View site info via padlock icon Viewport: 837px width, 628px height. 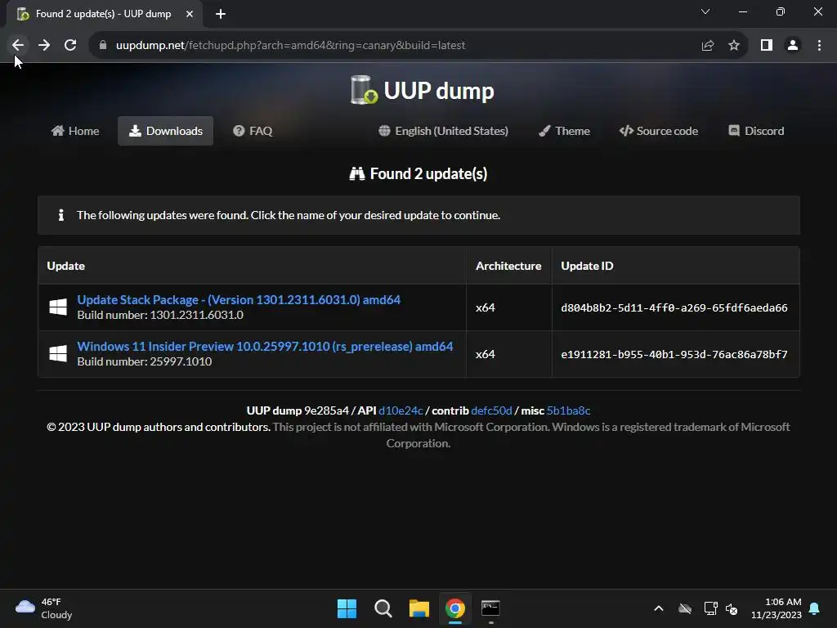[x=103, y=46]
